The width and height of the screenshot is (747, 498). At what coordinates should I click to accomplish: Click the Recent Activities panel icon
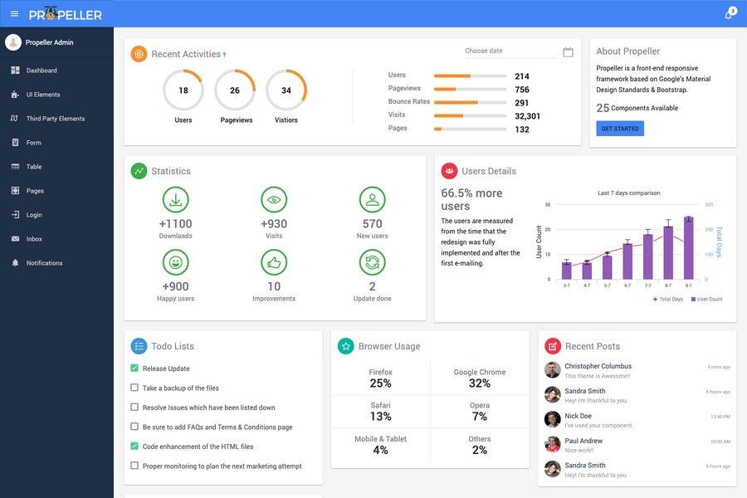pyautogui.click(x=139, y=53)
